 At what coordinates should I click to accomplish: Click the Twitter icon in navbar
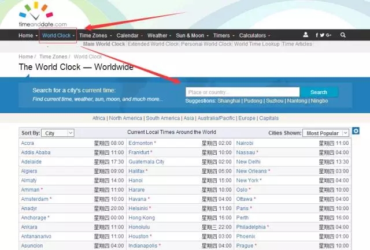tap(322, 35)
